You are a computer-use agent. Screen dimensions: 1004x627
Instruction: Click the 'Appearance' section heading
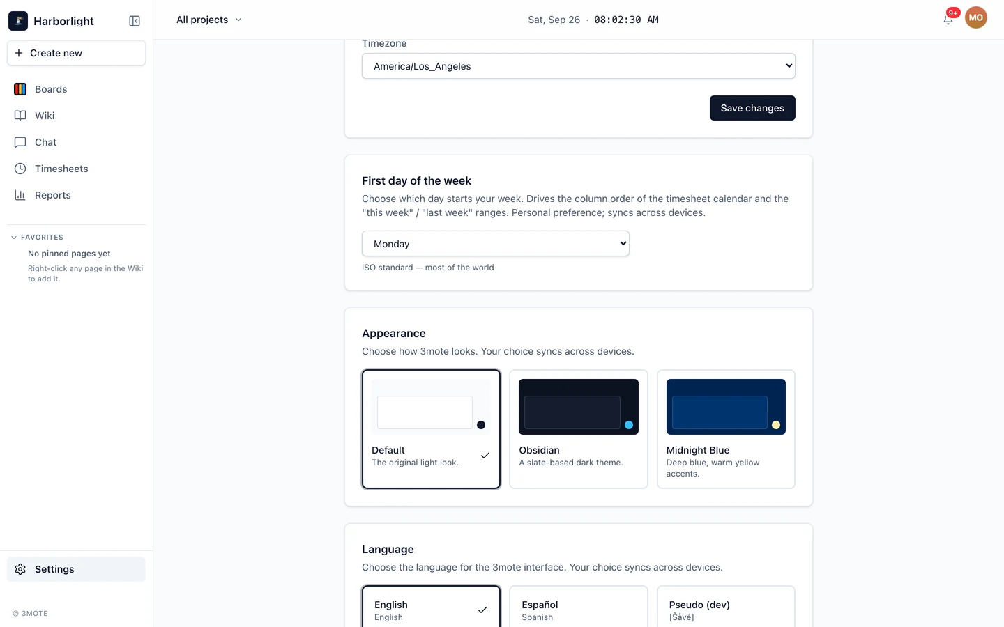tap(393, 334)
